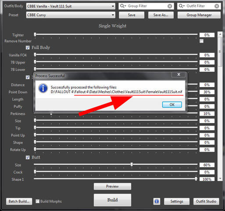Launch Outfit Studio
Viewport: 225px width, 211px height.
(x=206, y=201)
